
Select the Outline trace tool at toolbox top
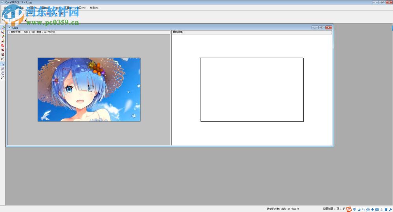(3, 27)
